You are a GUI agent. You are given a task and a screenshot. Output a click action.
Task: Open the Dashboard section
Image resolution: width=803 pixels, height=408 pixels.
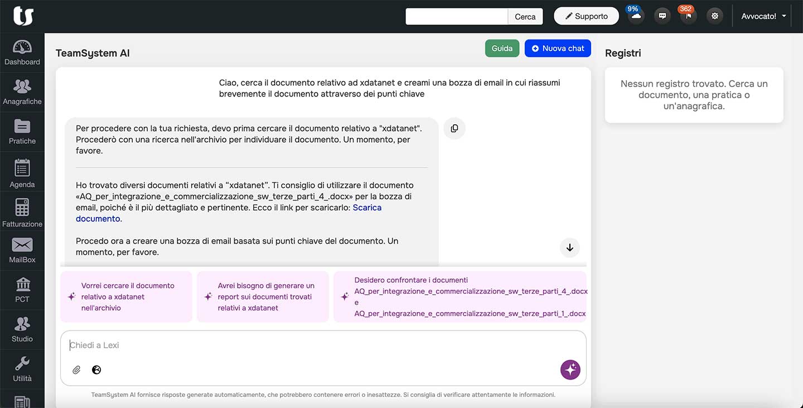click(22, 54)
